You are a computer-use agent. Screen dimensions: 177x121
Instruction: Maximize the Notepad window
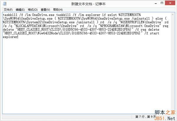coord(162,3)
